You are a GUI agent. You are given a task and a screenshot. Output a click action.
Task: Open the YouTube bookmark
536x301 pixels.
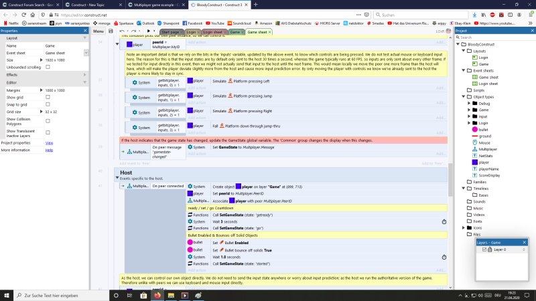click(x=214, y=23)
